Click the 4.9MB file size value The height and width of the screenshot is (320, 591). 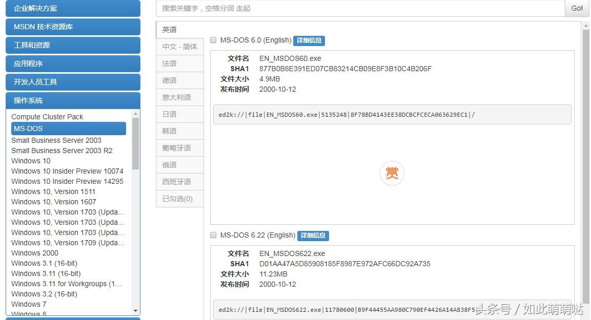[x=270, y=79]
